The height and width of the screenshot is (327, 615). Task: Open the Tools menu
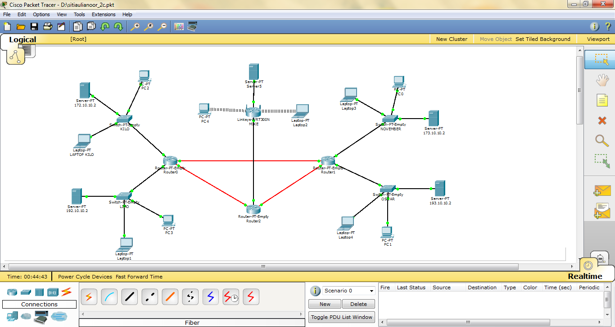pyautogui.click(x=79, y=14)
